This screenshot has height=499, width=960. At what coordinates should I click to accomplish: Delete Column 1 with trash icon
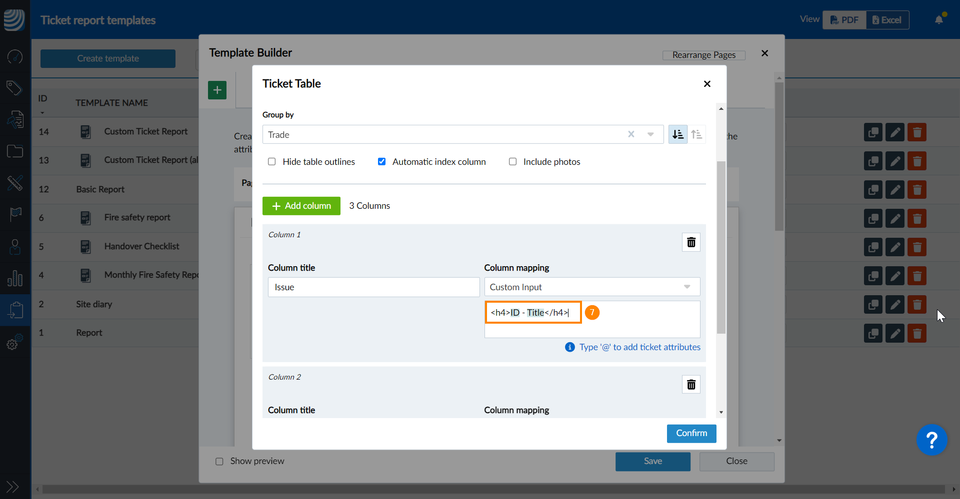click(691, 242)
